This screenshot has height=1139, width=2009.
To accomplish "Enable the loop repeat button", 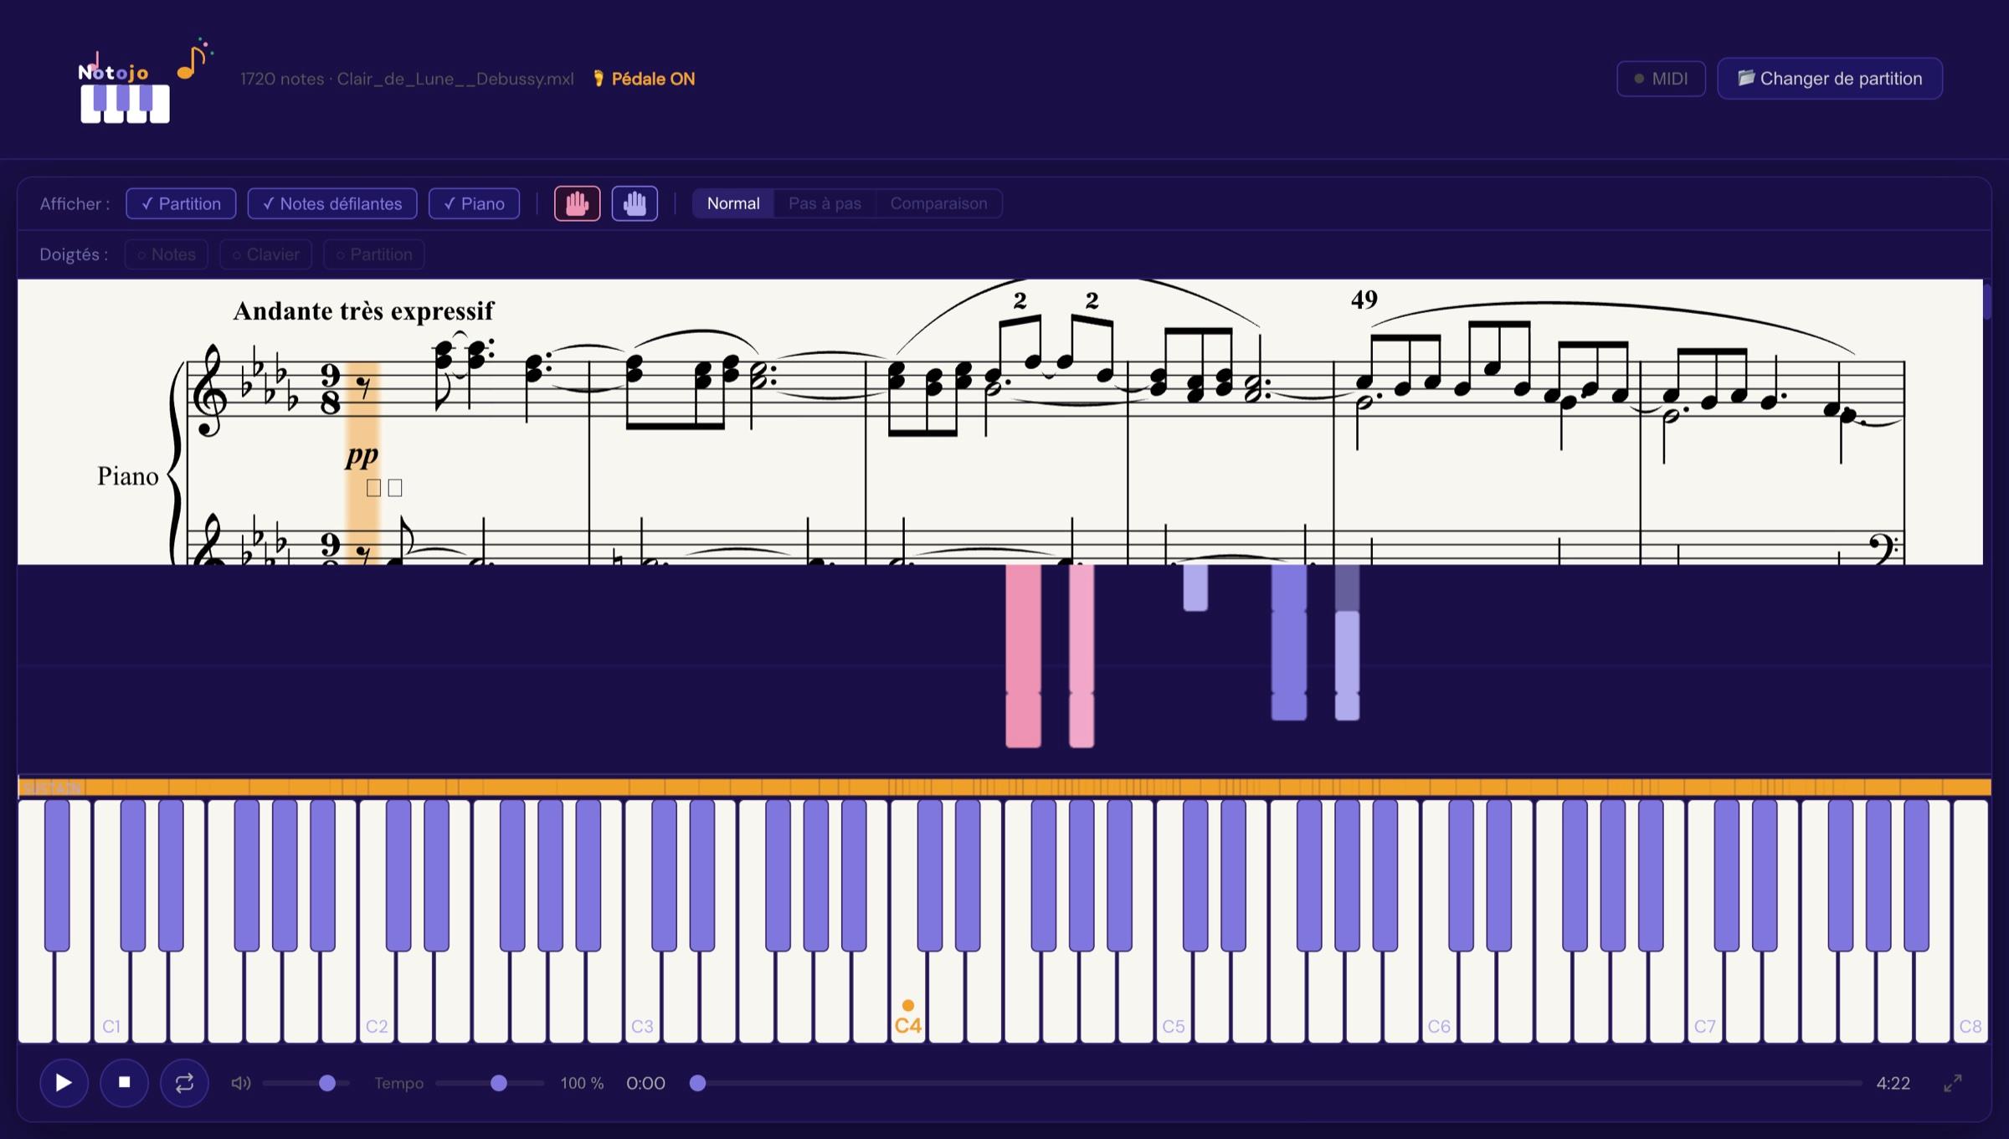I will click(184, 1083).
